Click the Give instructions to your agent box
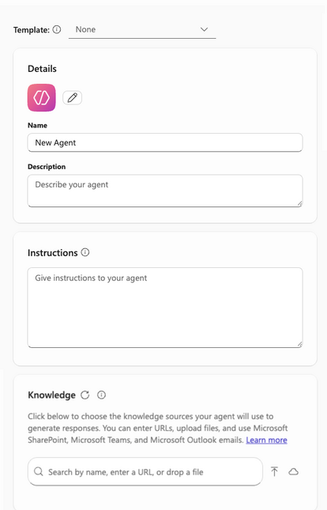The image size is (327, 510). [165, 308]
